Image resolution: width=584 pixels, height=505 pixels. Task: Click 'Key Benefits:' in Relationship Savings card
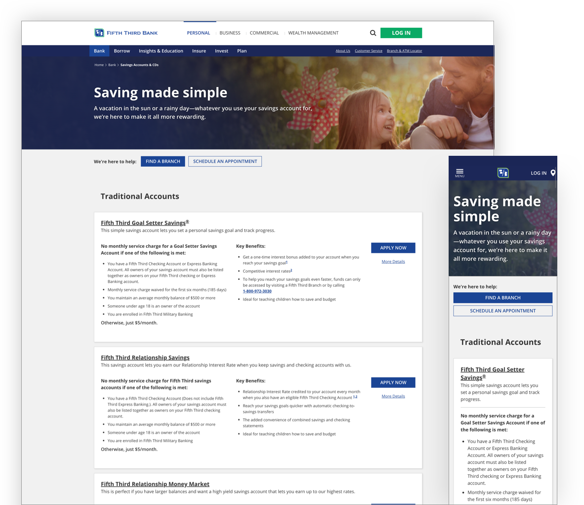[x=250, y=381]
